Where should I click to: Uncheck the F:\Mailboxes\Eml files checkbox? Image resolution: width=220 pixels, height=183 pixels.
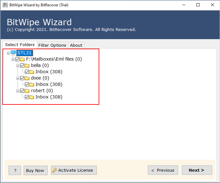click(x=18, y=59)
